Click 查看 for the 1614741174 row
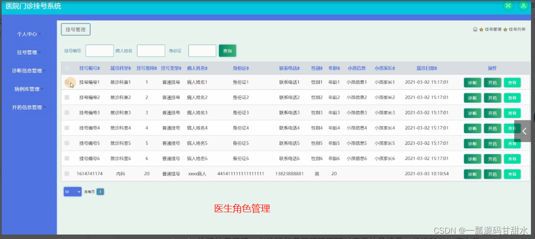Screen dimensions: 535x239 pos(512,174)
